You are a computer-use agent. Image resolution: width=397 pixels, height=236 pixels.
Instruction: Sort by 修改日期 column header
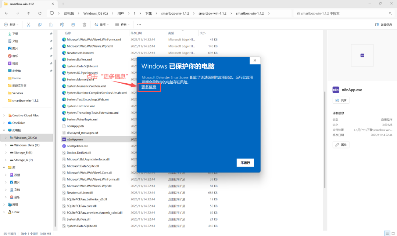136,33
